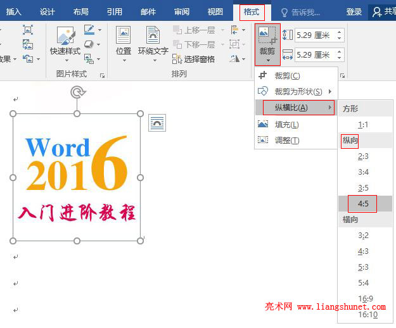Click the picture layout icon
396x328 pixels.
[x=89, y=59]
